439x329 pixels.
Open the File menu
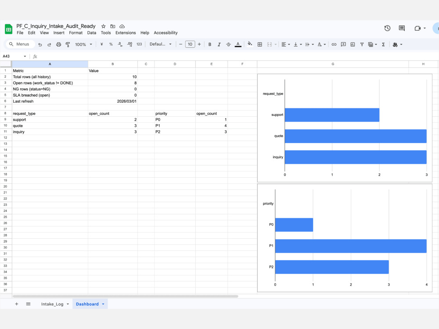point(20,33)
